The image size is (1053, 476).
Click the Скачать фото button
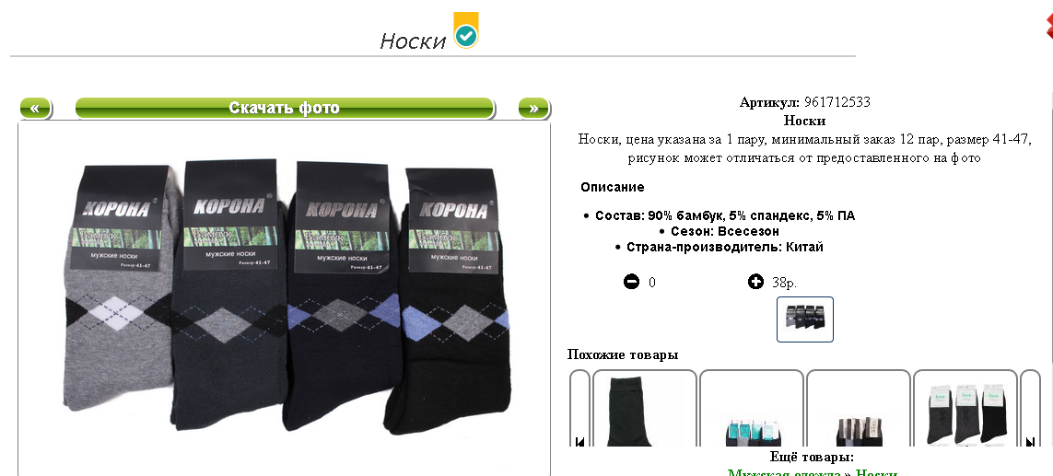click(285, 108)
